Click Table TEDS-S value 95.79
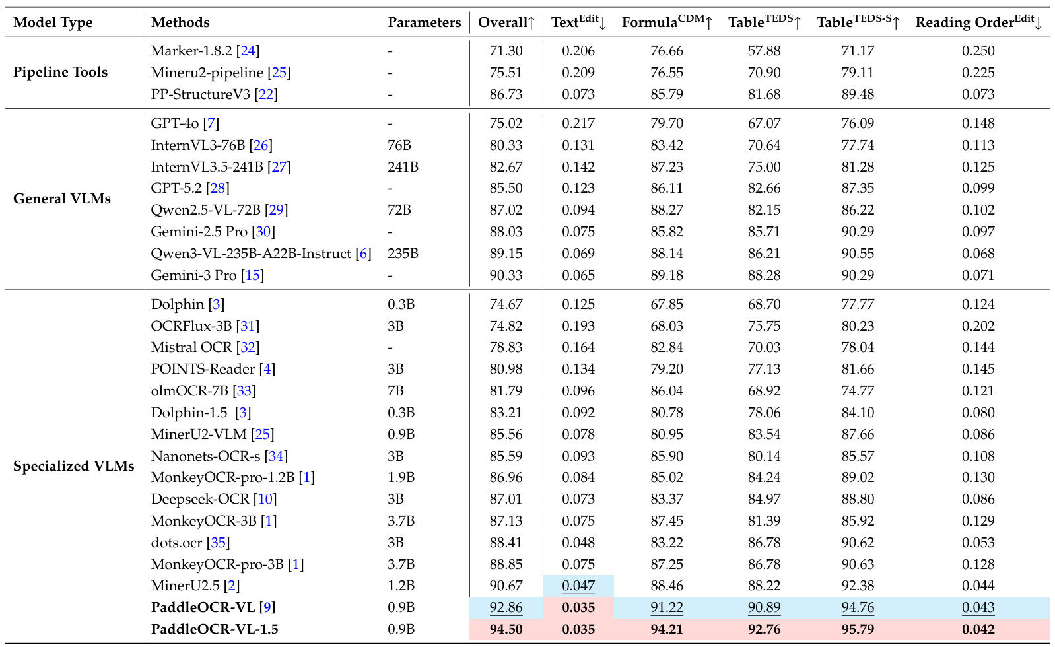This screenshot has height=647, width=1055. coord(858,629)
